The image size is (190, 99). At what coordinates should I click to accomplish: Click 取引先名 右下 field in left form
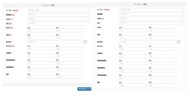pyautogui.click(x=70, y=49)
